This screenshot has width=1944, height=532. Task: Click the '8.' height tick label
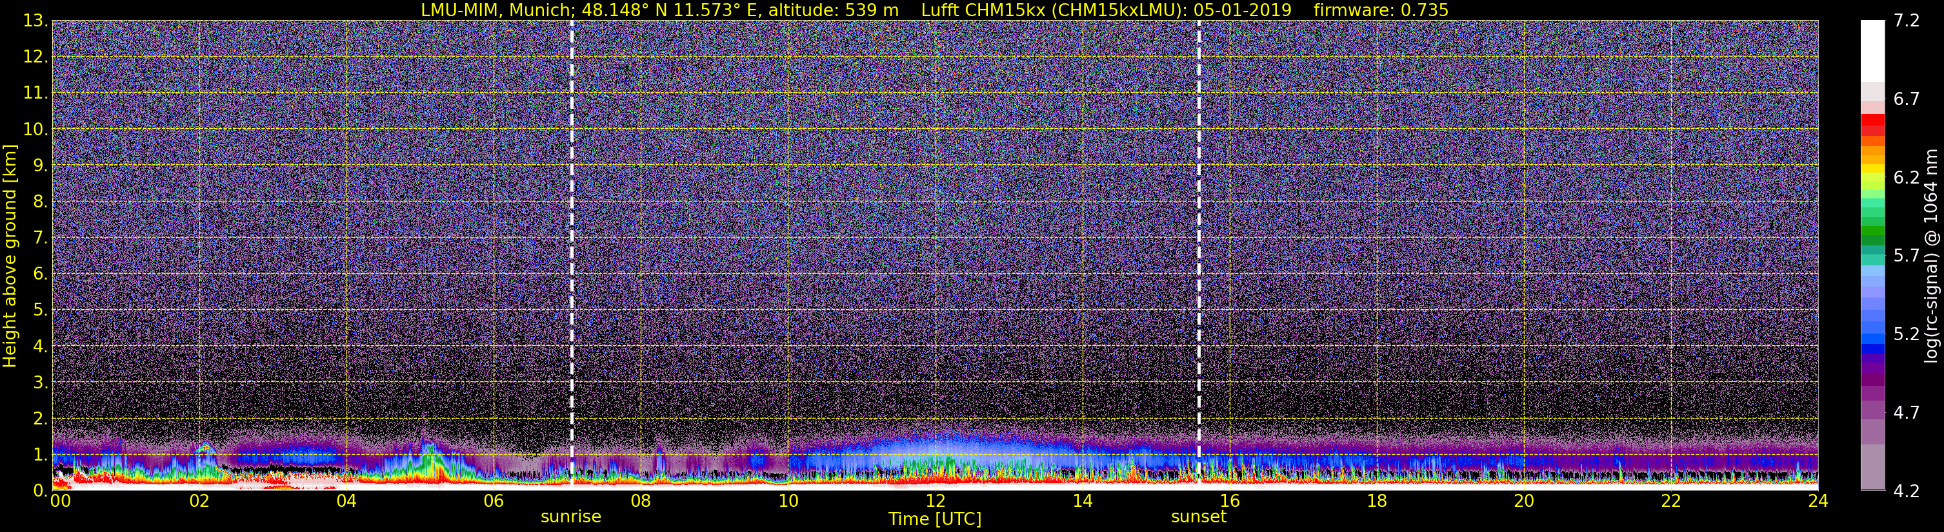point(40,202)
